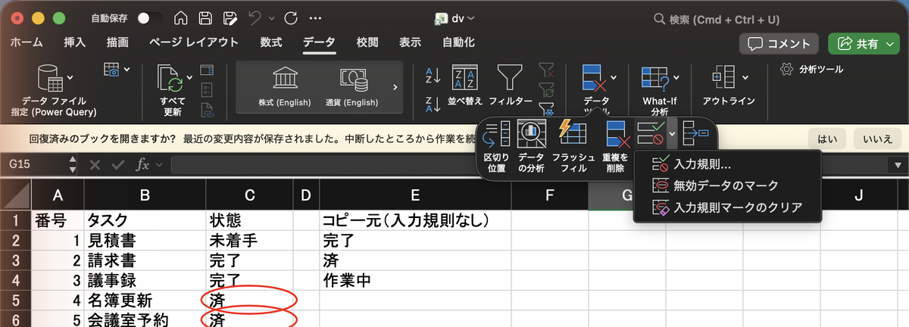
Task: Choose 無効データのマーク menu item
Action: pyautogui.click(x=727, y=185)
